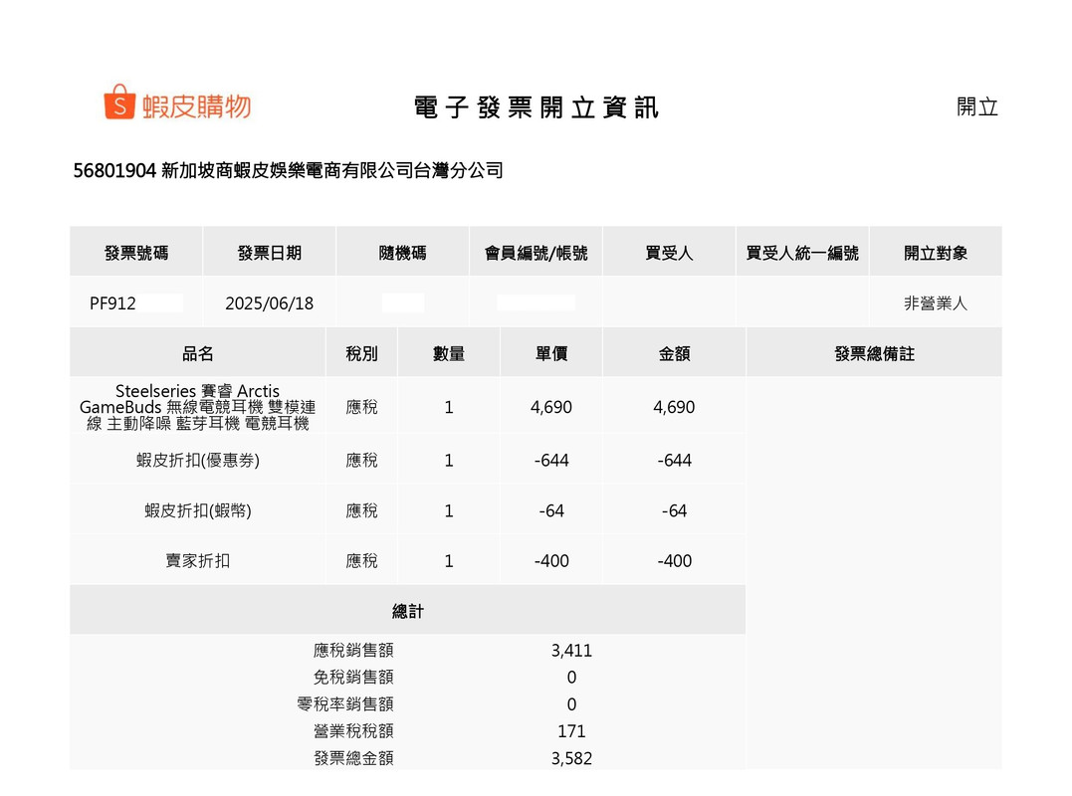Click the 發票號碼 column header
The height and width of the screenshot is (796, 1072).
[136, 253]
